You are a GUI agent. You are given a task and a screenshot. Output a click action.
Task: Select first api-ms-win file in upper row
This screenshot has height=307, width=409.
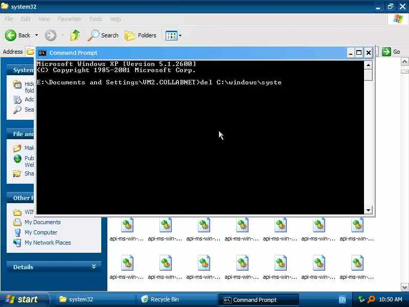[x=127, y=230]
